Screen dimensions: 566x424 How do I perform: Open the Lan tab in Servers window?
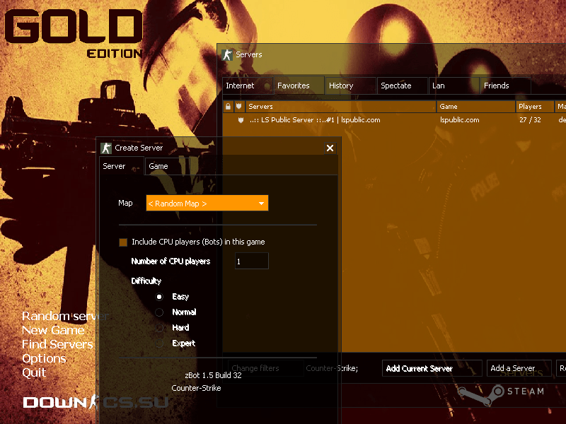coord(454,86)
